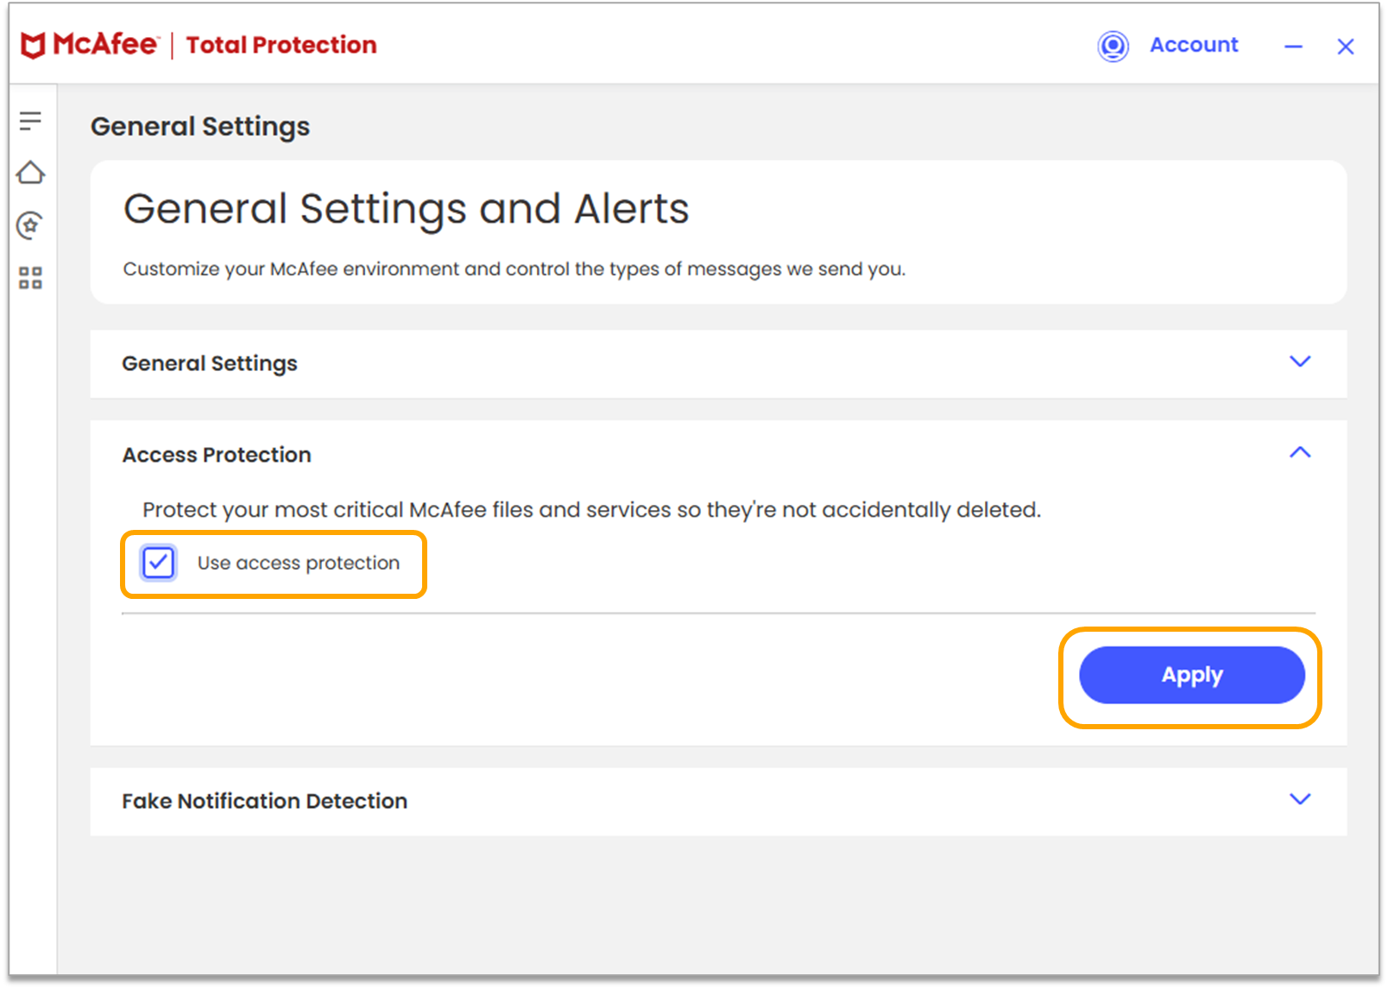Image resolution: width=1388 pixels, height=989 pixels.
Task: Click the Apply button
Action: (1191, 675)
